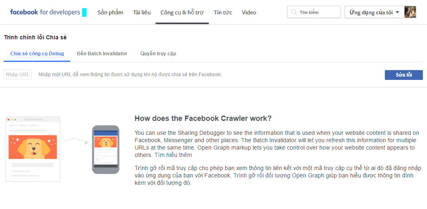
Task: Select Công cụ & hỗ trợ menu
Action: tap(182, 12)
